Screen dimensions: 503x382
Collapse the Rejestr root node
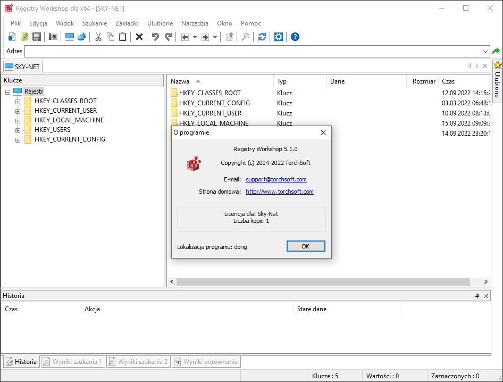tap(7, 92)
